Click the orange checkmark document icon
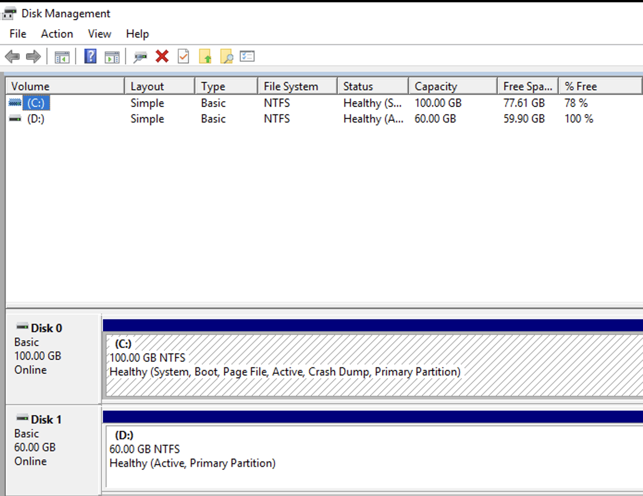The width and height of the screenshot is (643, 496). (183, 56)
